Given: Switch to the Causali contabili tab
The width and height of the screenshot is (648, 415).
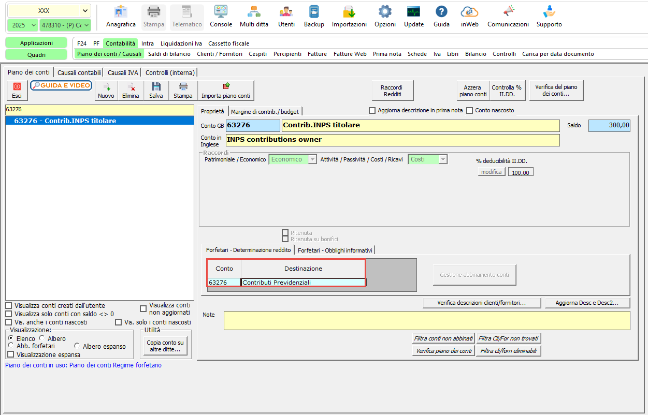Looking at the screenshot, I should pos(79,72).
